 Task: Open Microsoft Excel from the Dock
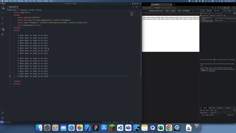point(161,128)
